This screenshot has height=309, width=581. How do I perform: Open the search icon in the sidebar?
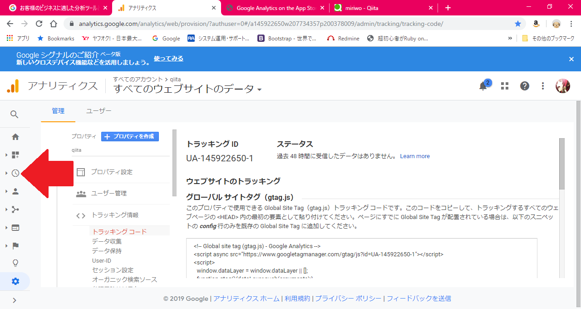click(x=15, y=115)
